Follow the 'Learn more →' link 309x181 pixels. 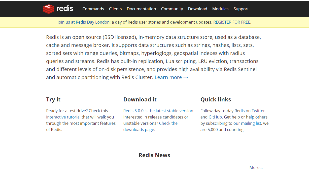[171, 77]
